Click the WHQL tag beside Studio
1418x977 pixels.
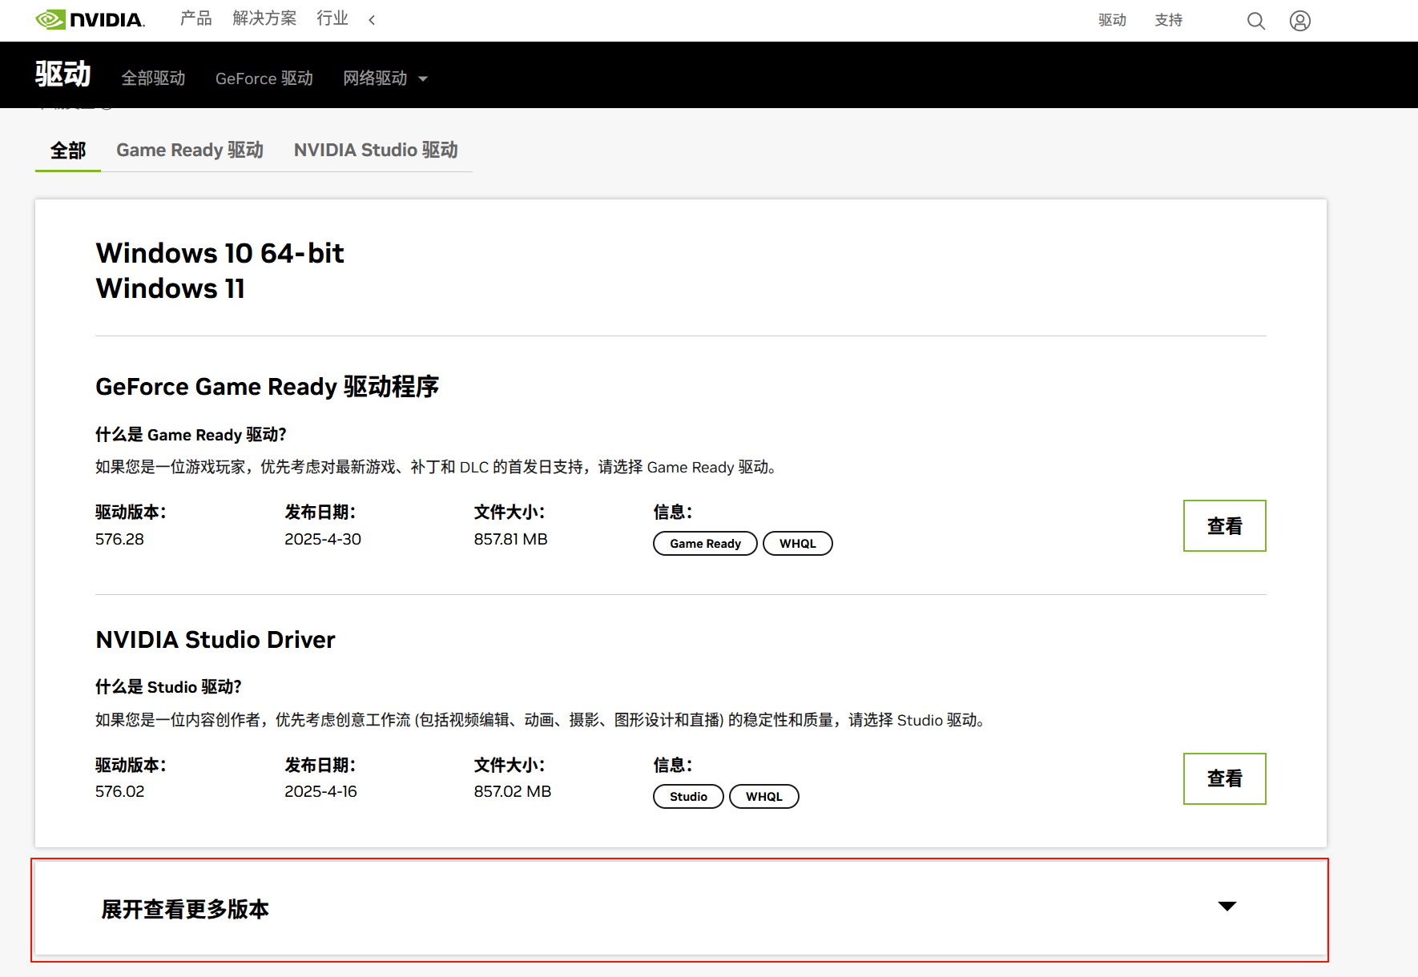[x=764, y=797]
